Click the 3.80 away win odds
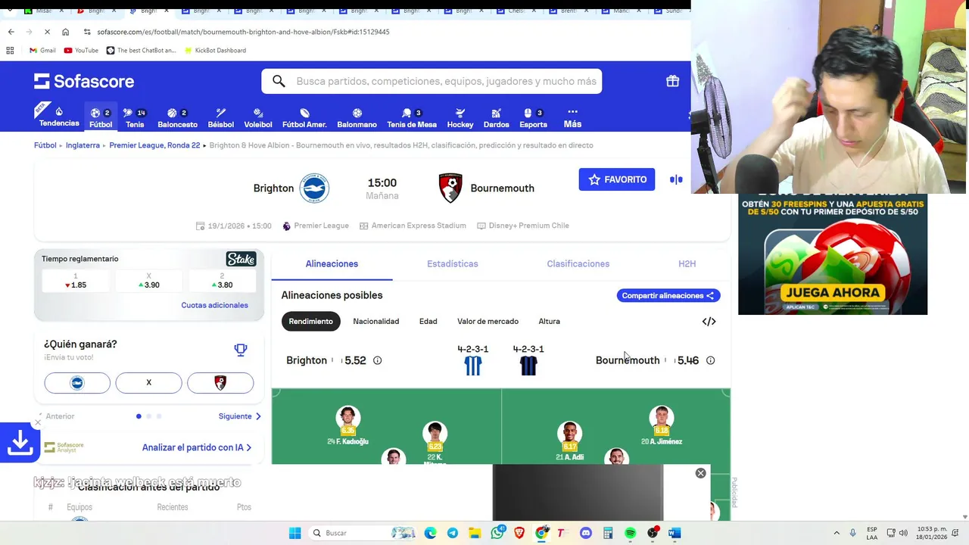969x545 pixels. (223, 281)
